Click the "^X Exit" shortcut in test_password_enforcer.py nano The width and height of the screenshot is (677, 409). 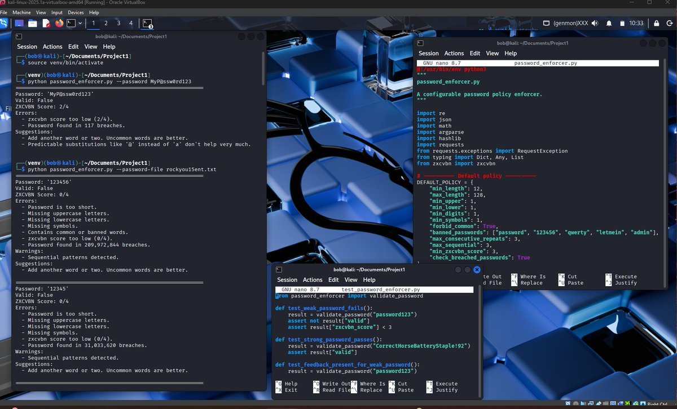click(x=287, y=390)
